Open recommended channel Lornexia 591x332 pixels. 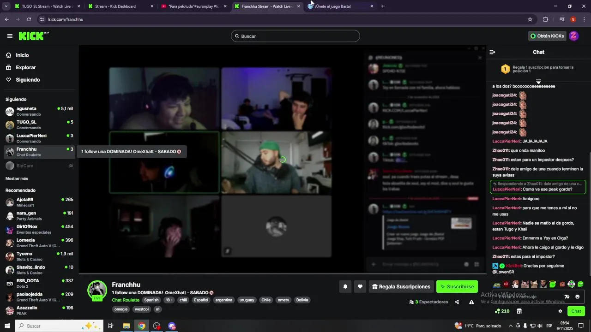[39, 243]
